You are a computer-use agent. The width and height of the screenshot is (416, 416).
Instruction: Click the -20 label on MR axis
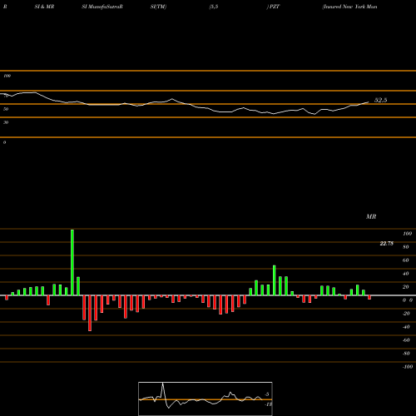tap(406, 314)
